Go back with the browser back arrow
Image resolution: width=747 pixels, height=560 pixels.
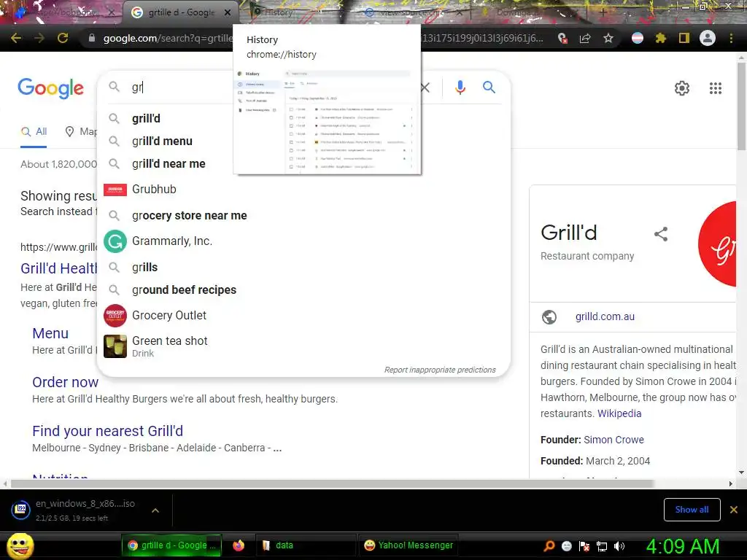[16, 38]
